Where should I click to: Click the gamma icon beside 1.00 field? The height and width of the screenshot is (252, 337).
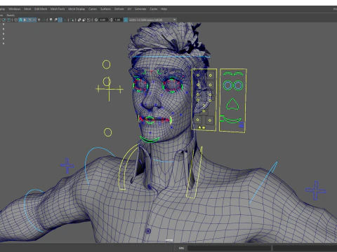[x=111, y=20]
